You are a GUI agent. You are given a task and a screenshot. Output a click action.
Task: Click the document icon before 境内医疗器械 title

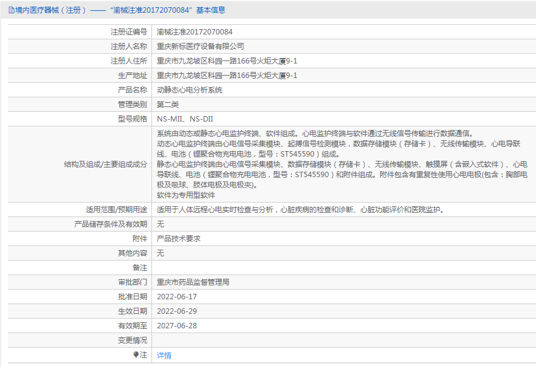(12, 10)
